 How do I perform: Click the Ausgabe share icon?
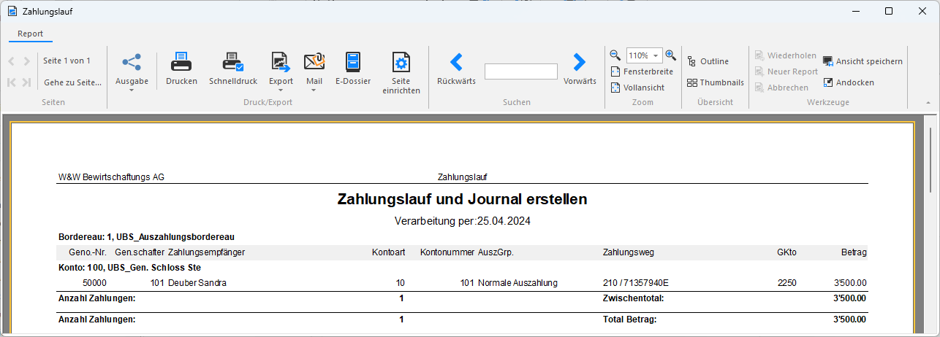click(132, 62)
